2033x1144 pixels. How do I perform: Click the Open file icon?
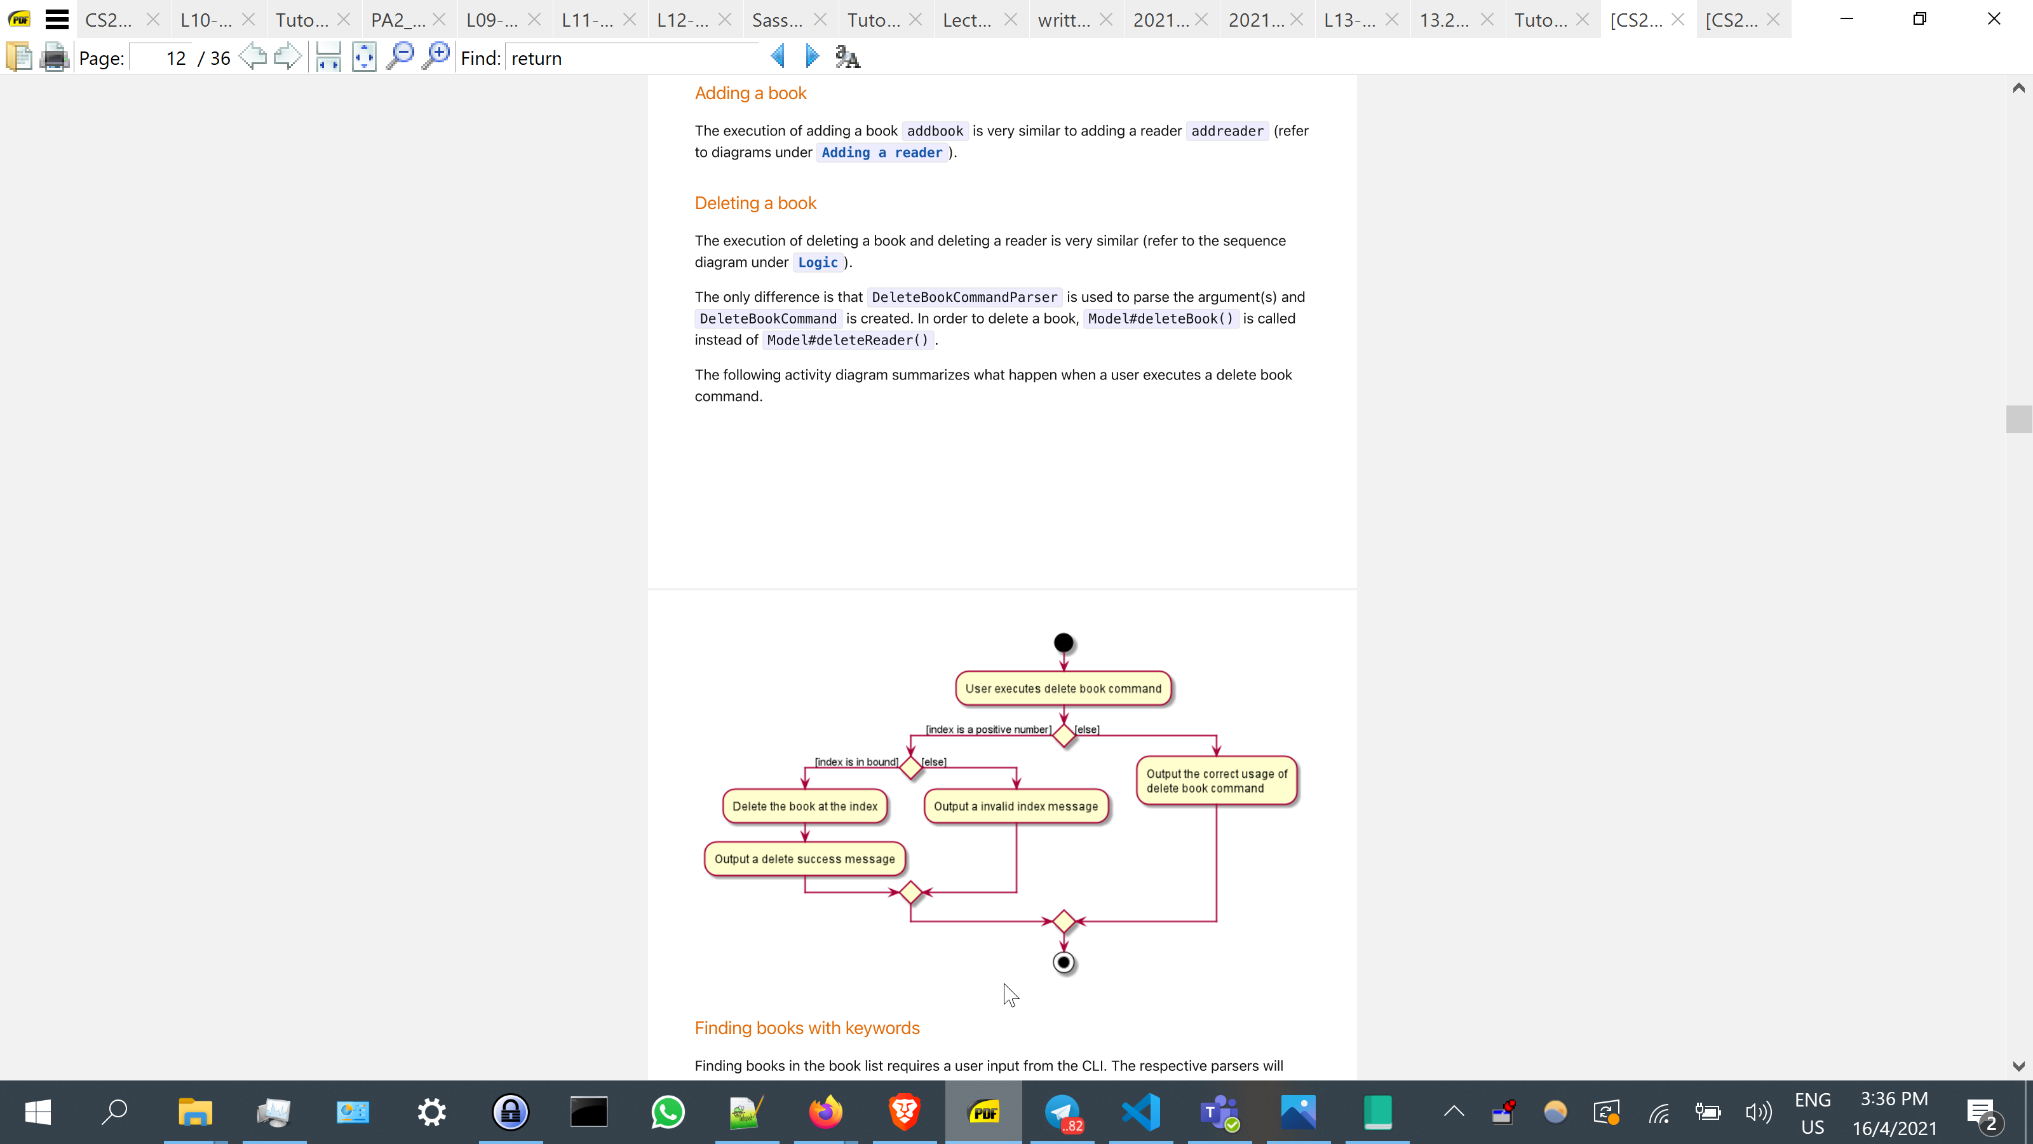pyautogui.click(x=19, y=57)
